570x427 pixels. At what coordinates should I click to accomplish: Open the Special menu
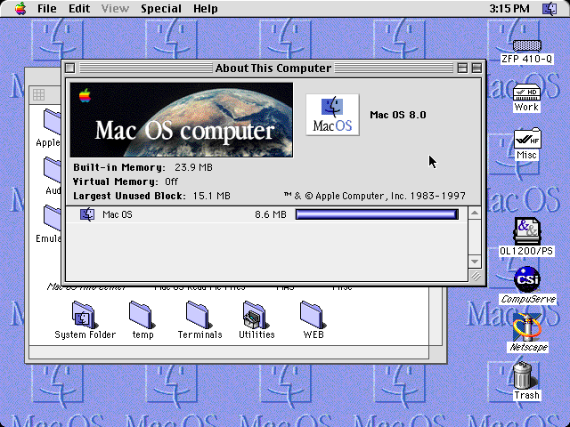pos(161,8)
